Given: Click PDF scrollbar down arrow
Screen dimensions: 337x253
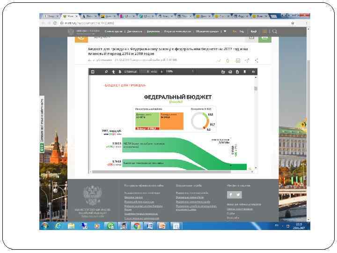Looking at the screenshot, I should point(256,168).
